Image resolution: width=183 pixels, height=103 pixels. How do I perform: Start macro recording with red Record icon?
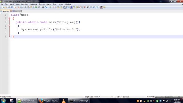(85, 7)
